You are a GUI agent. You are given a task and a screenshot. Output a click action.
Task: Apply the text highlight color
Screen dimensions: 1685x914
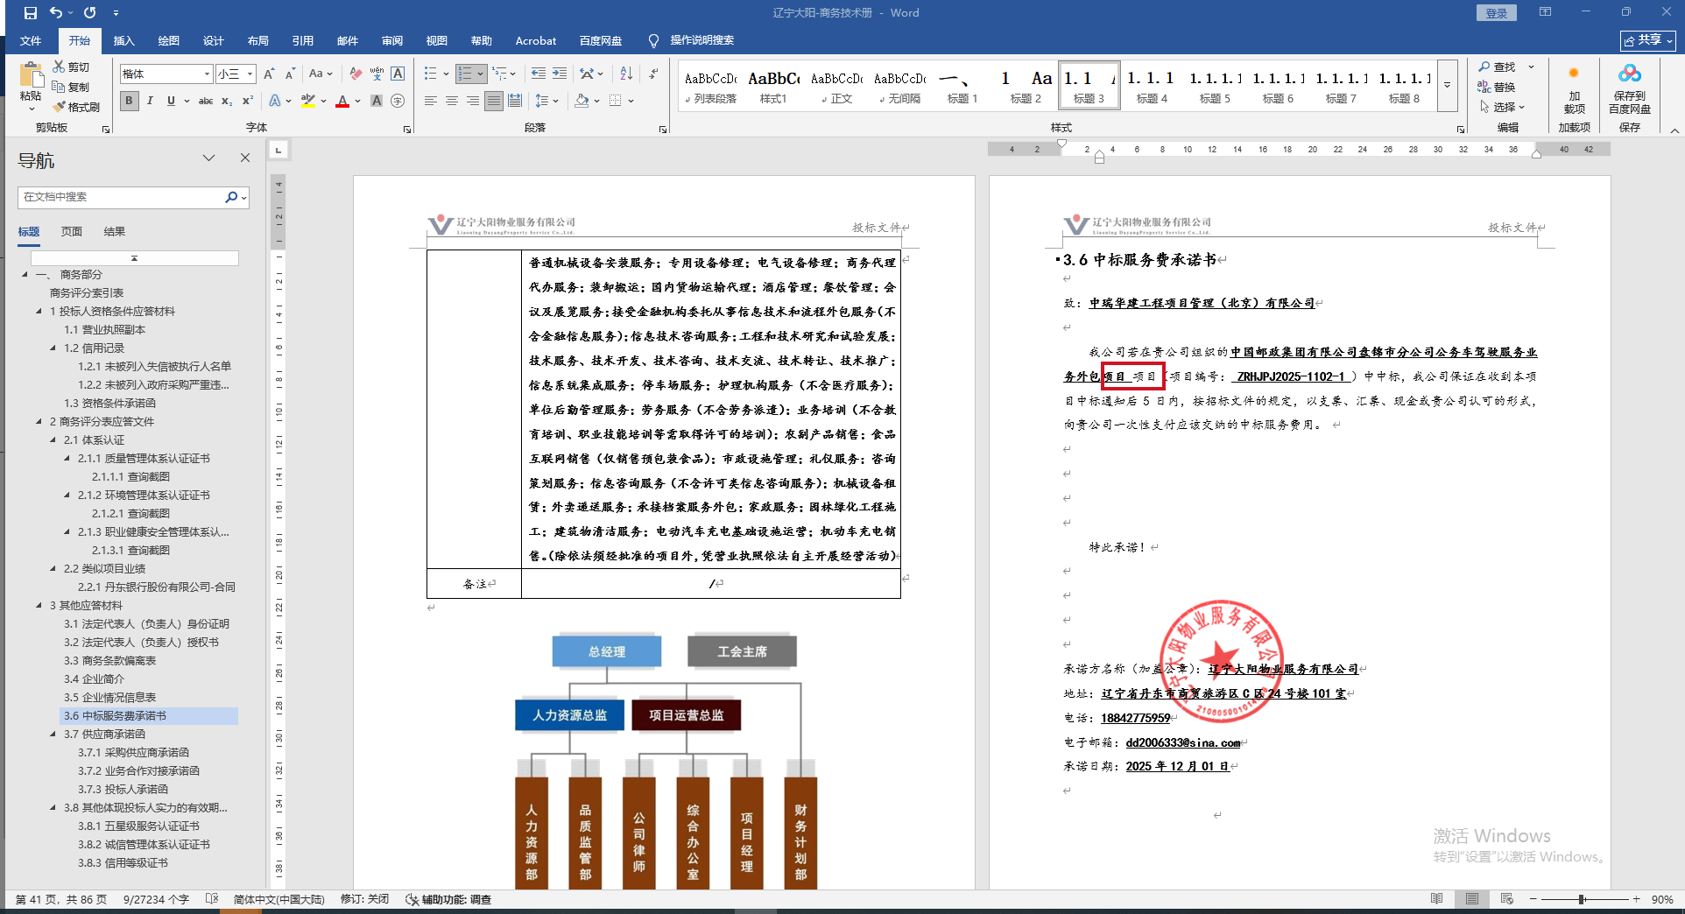pyautogui.click(x=307, y=101)
